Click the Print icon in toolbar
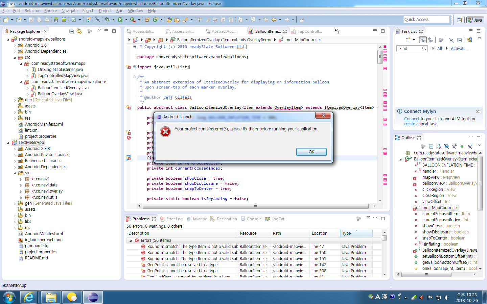Image resolution: width=487 pixels, height=304 pixels. [x=47, y=20]
